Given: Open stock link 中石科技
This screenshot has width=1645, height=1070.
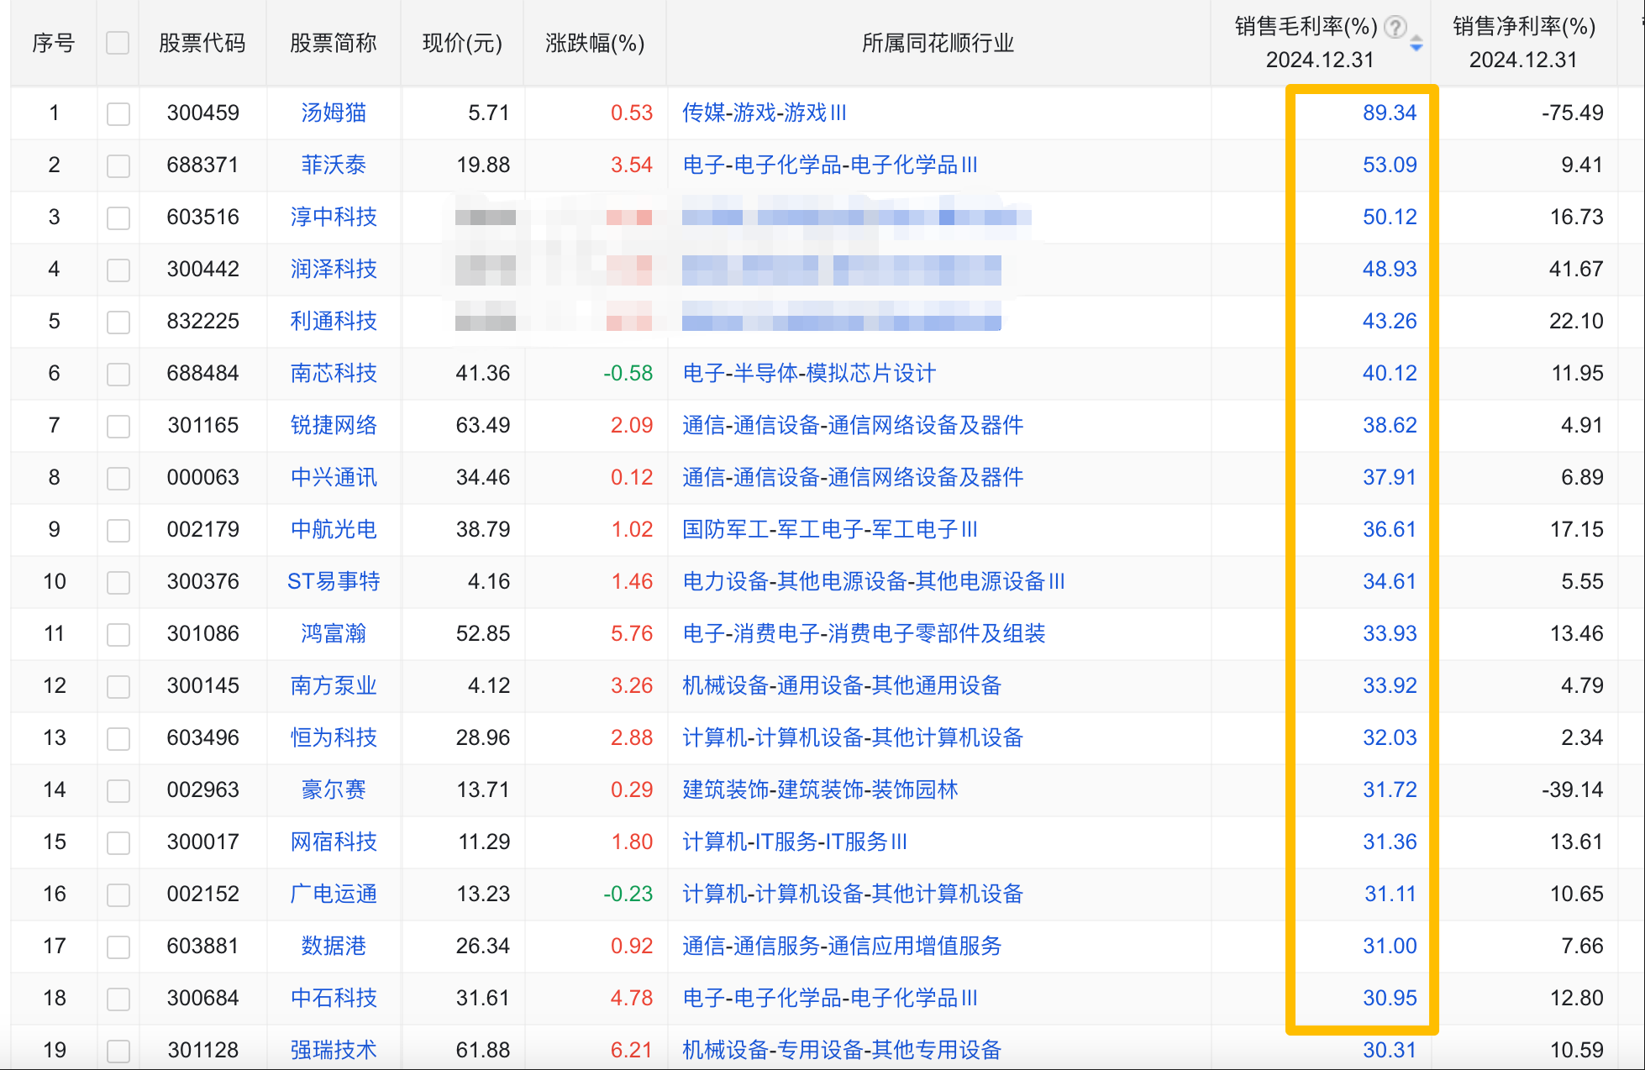Looking at the screenshot, I should (334, 998).
